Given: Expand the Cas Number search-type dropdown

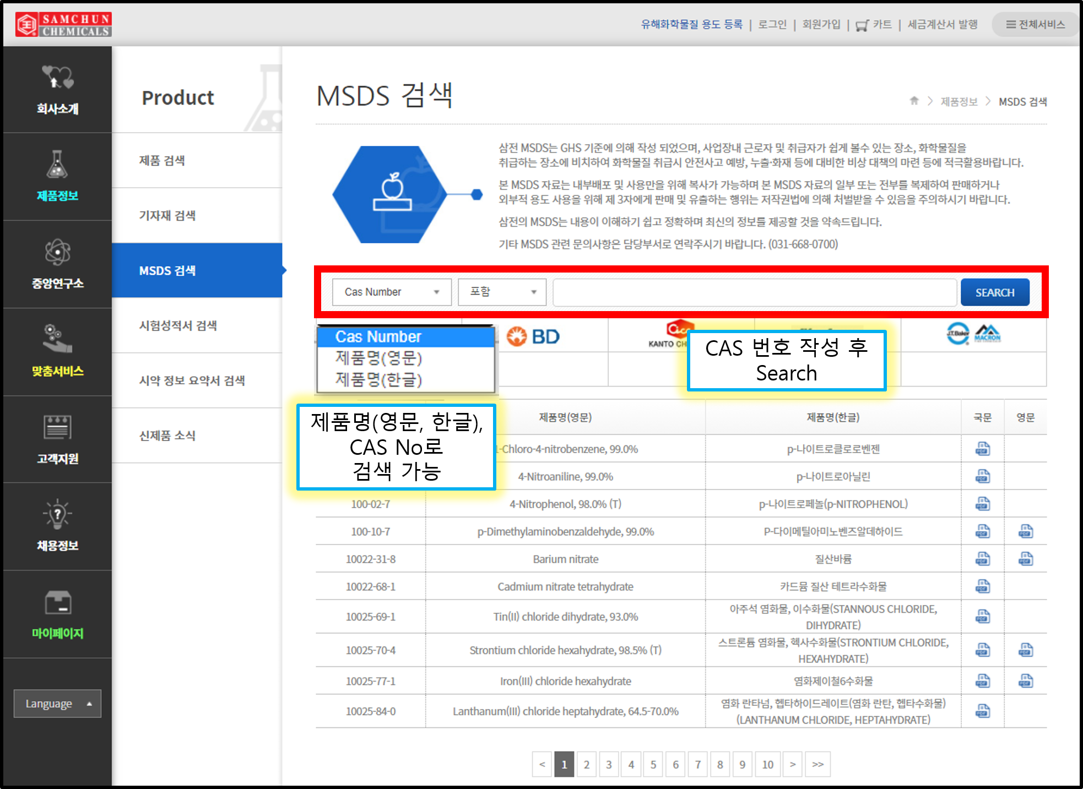Looking at the screenshot, I should click(392, 292).
